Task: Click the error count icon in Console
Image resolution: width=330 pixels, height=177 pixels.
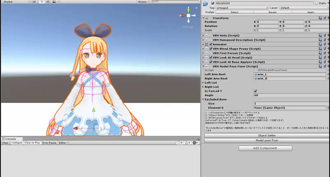Action: 195,143
